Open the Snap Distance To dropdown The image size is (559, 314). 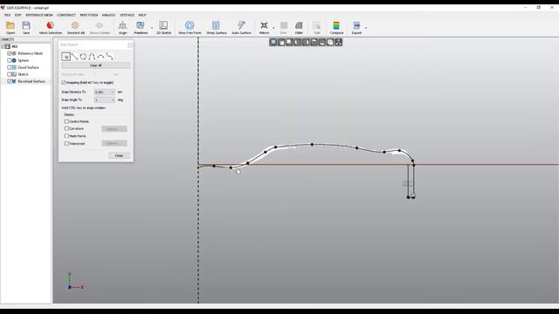(x=105, y=92)
